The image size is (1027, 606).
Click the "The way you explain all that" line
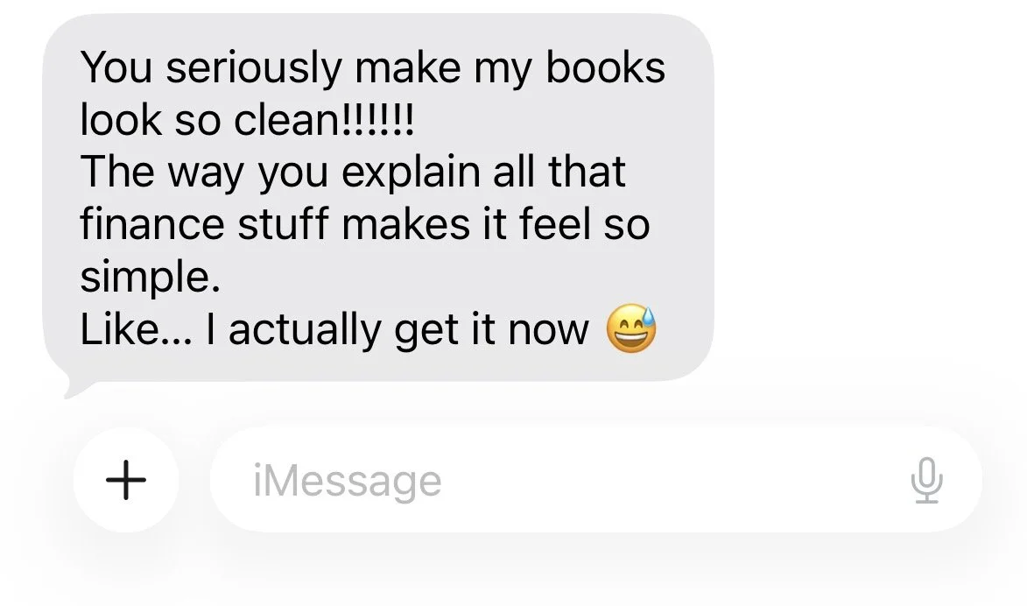(x=353, y=173)
